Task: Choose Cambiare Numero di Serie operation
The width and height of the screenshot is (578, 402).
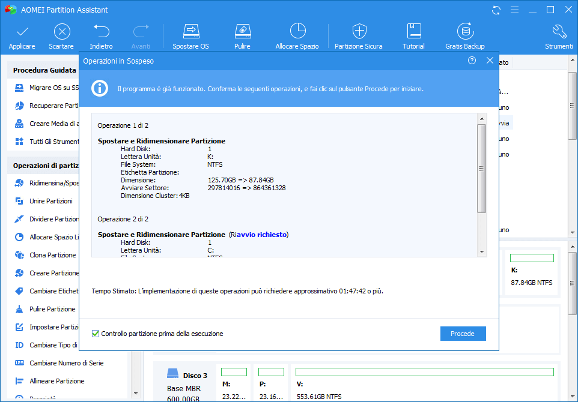Action: (x=59, y=363)
